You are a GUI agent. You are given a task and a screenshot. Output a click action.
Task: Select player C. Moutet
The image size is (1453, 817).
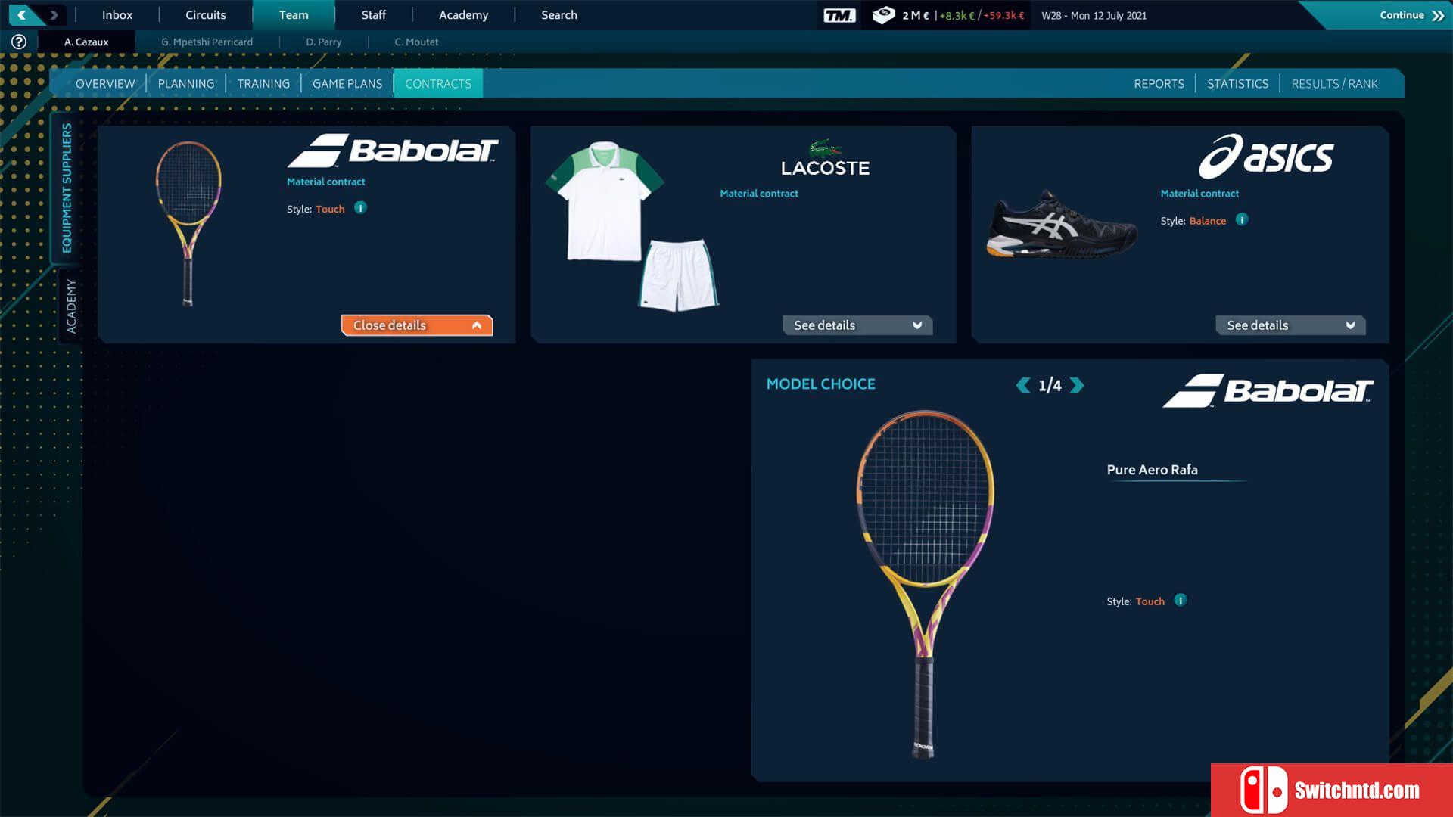[x=416, y=42]
